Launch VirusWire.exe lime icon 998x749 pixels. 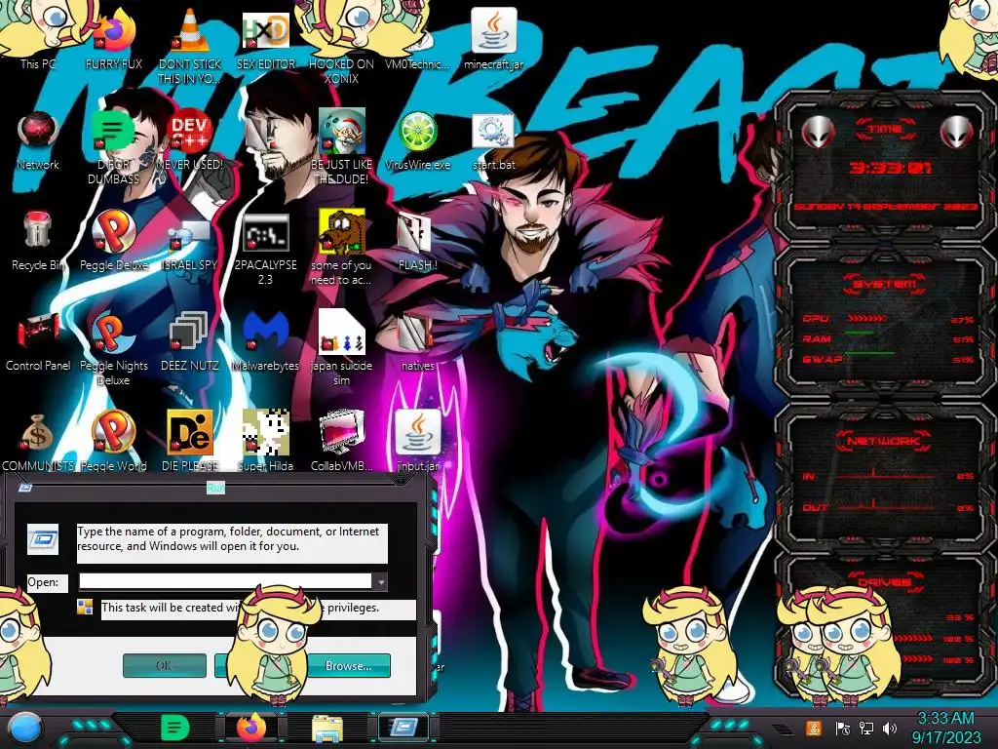coord(417,140)
